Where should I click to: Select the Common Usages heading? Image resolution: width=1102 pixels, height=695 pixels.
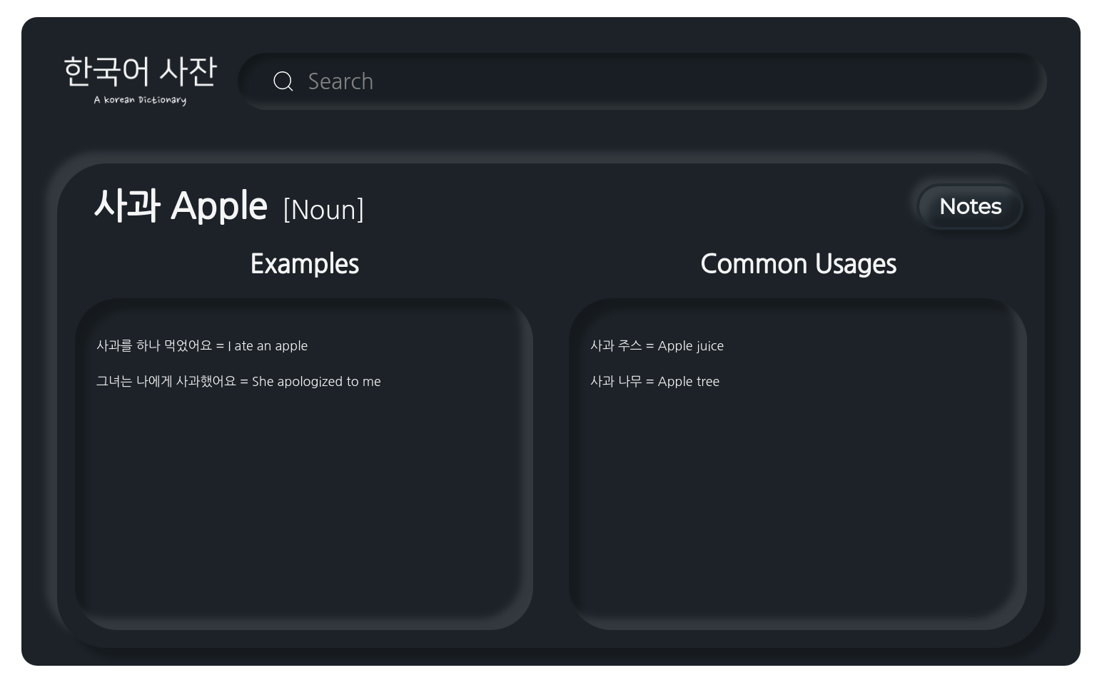pyautogui.click(x=798, y=264)
